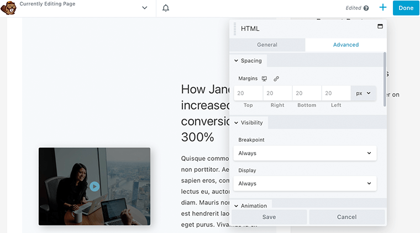
Task: Click the Display label
Action: pos(247,170)
